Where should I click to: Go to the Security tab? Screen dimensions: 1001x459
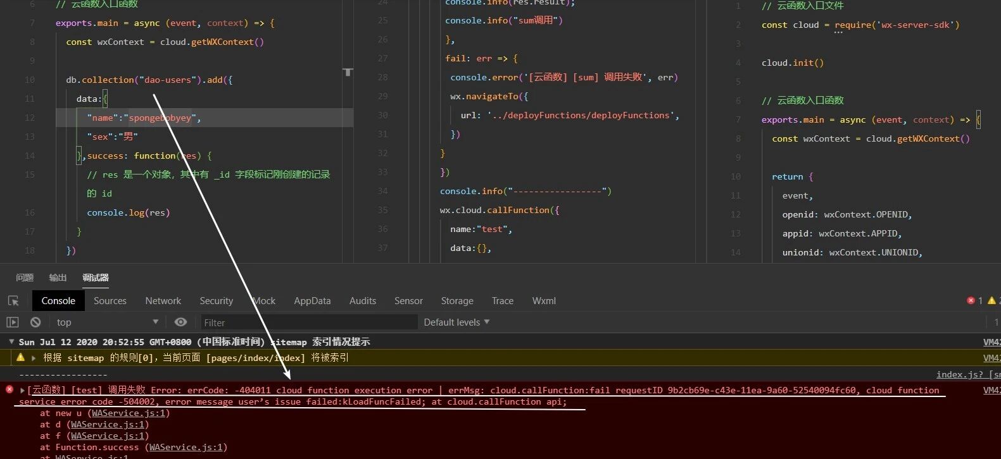click(217, 301)
